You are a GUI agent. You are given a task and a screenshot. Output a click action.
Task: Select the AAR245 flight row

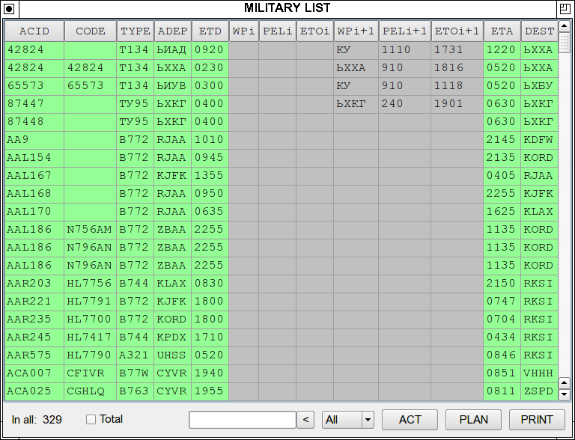click(x=282, y=337)
